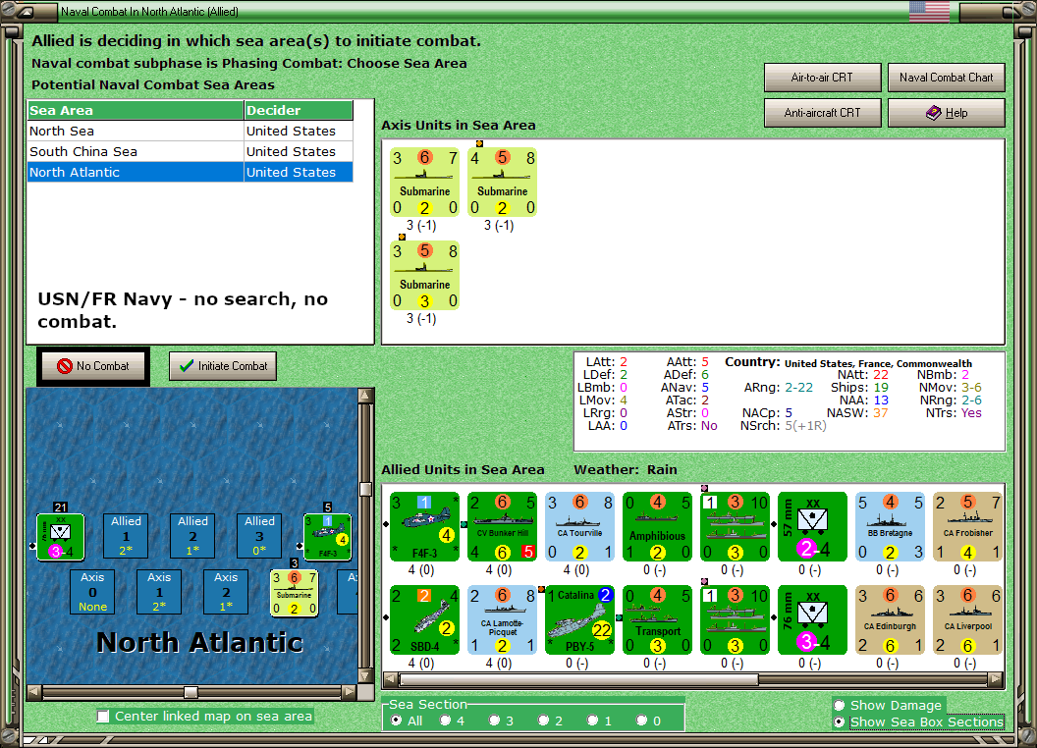The width and height of the screenshot is (1037, 748).
Task: Click the Sea Area column header
Action: point(136,111)
